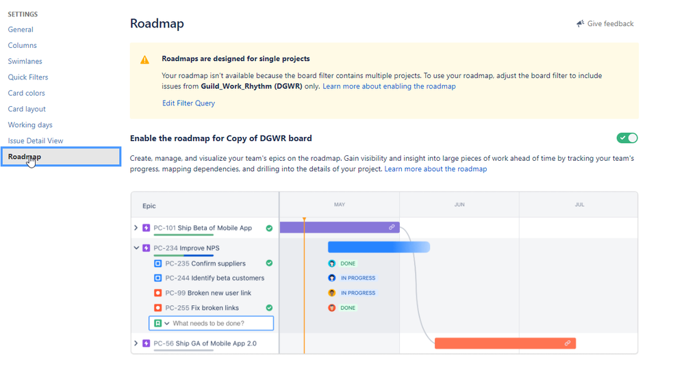
Task: Open General settings
Action: (21, 29)
